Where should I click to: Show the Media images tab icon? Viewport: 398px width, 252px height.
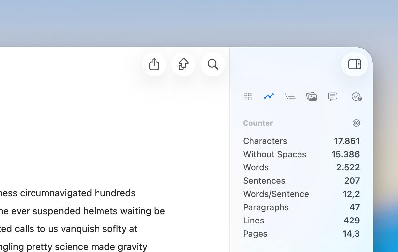(311, 96)
